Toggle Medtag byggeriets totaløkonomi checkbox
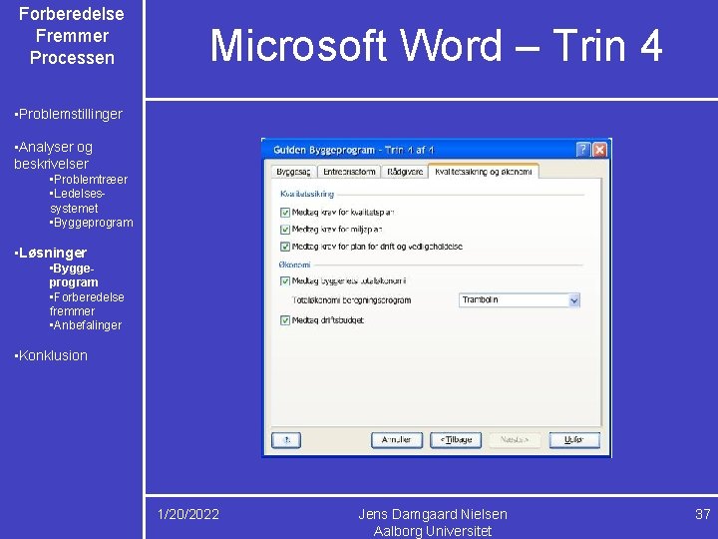The width and height of the screenshot is (718, 539). (x=285, y=280)
